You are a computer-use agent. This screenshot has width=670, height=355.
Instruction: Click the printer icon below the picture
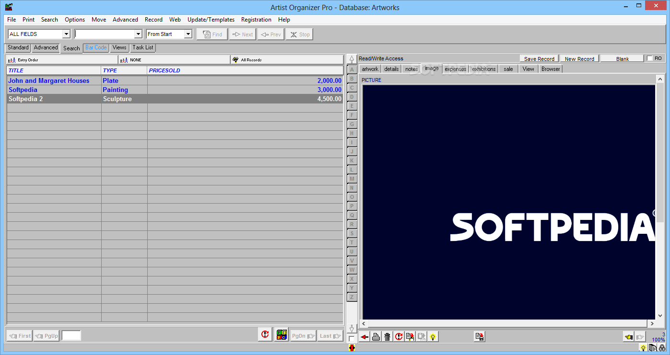(x=376, y=337)
